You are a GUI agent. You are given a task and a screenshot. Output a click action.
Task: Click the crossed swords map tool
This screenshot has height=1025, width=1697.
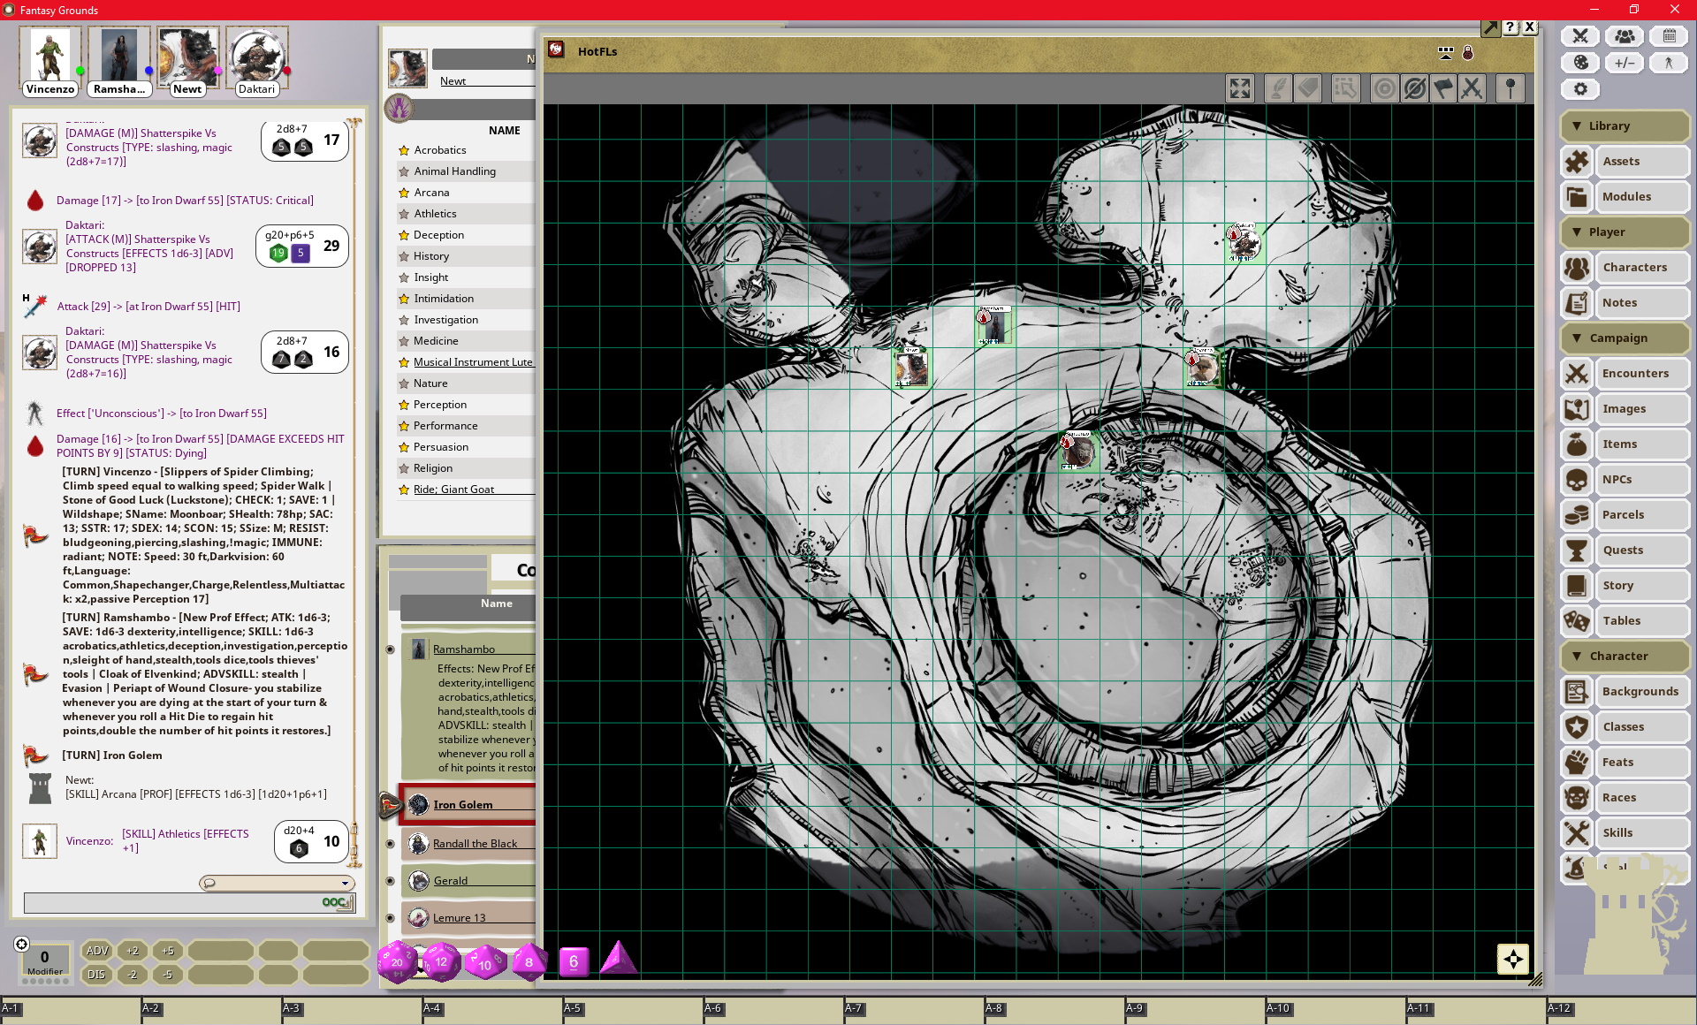point(1472,88)
